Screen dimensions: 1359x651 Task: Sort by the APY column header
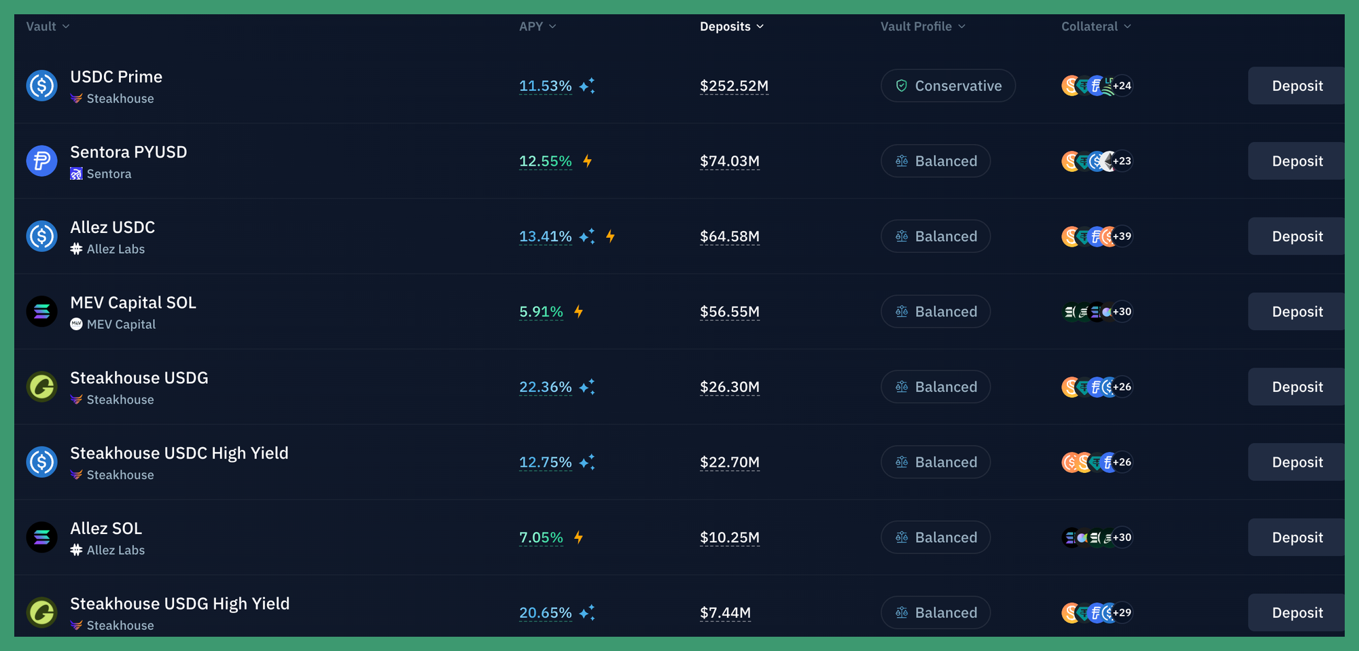(x=537, y=27)
